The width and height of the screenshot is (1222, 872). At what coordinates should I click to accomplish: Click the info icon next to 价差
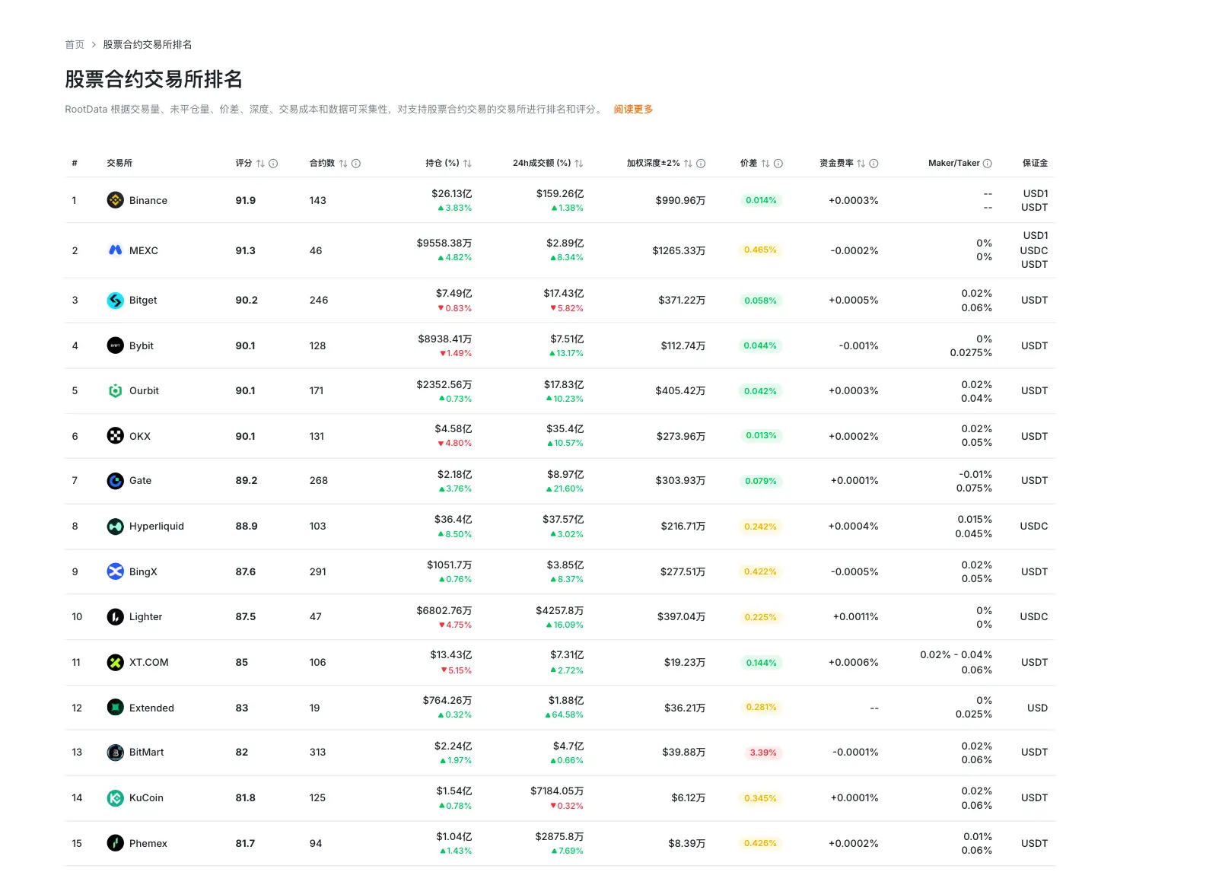[x=778, y=164]
